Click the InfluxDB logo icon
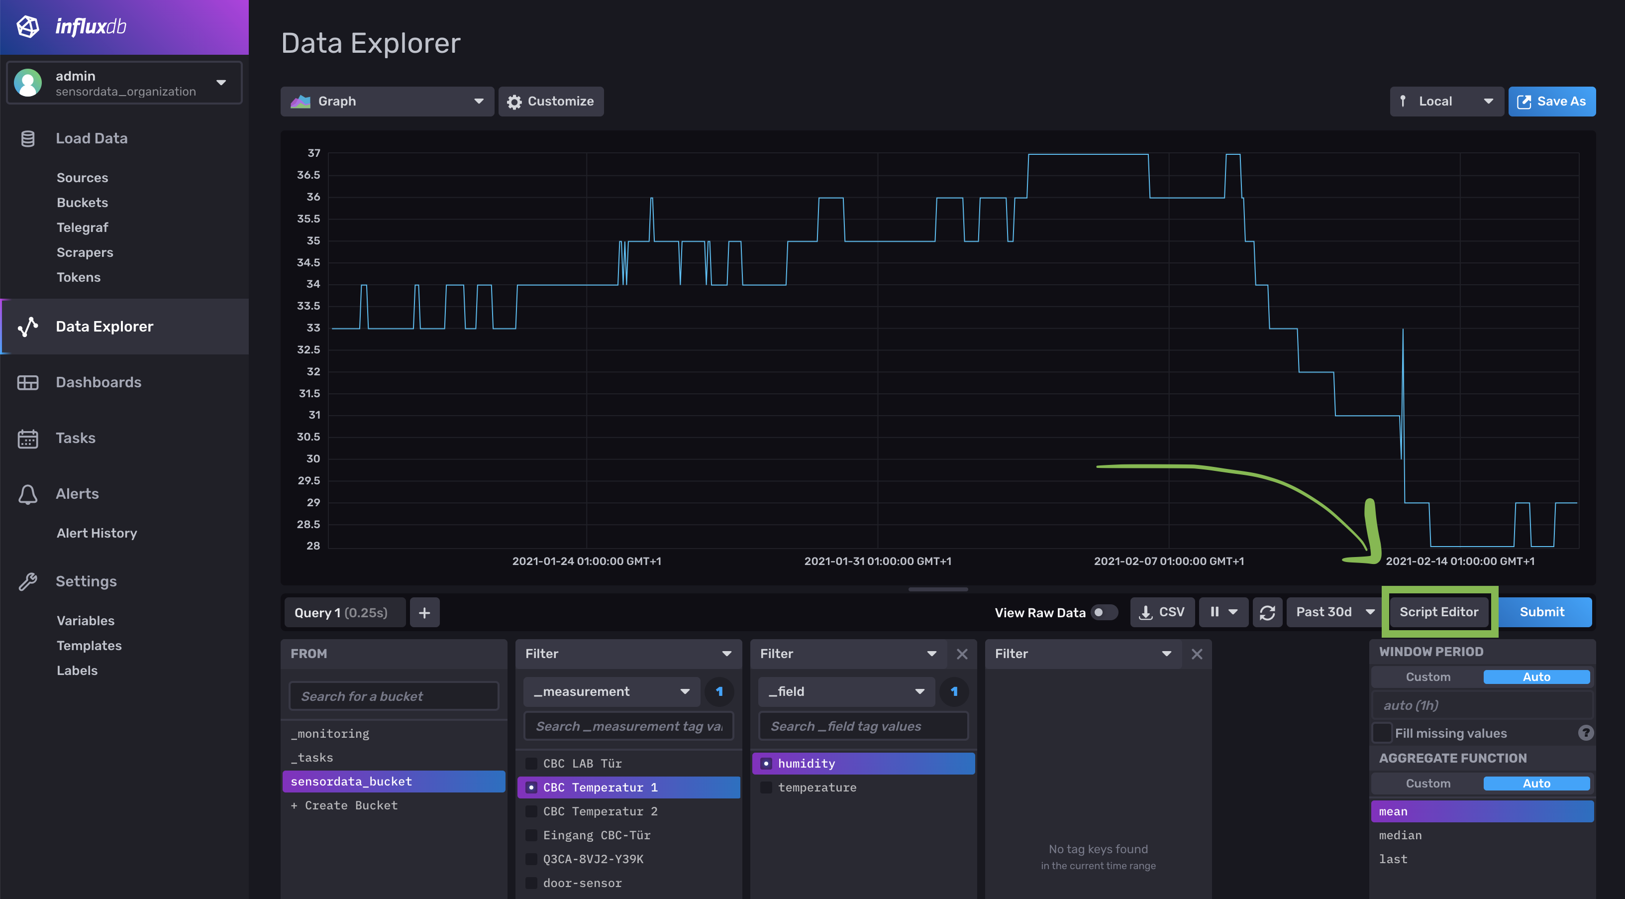The image size is (1625, 899). click(x=28, y=26)
